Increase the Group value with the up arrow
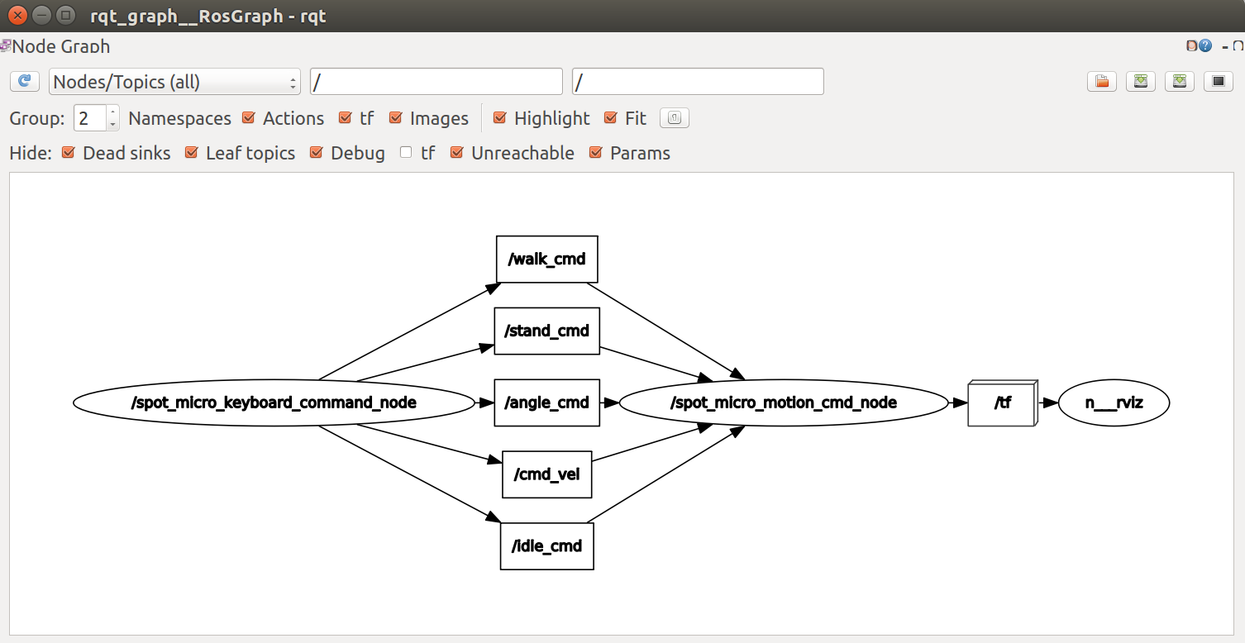This screenshot has height=643, width=1245. coord(113,113)
